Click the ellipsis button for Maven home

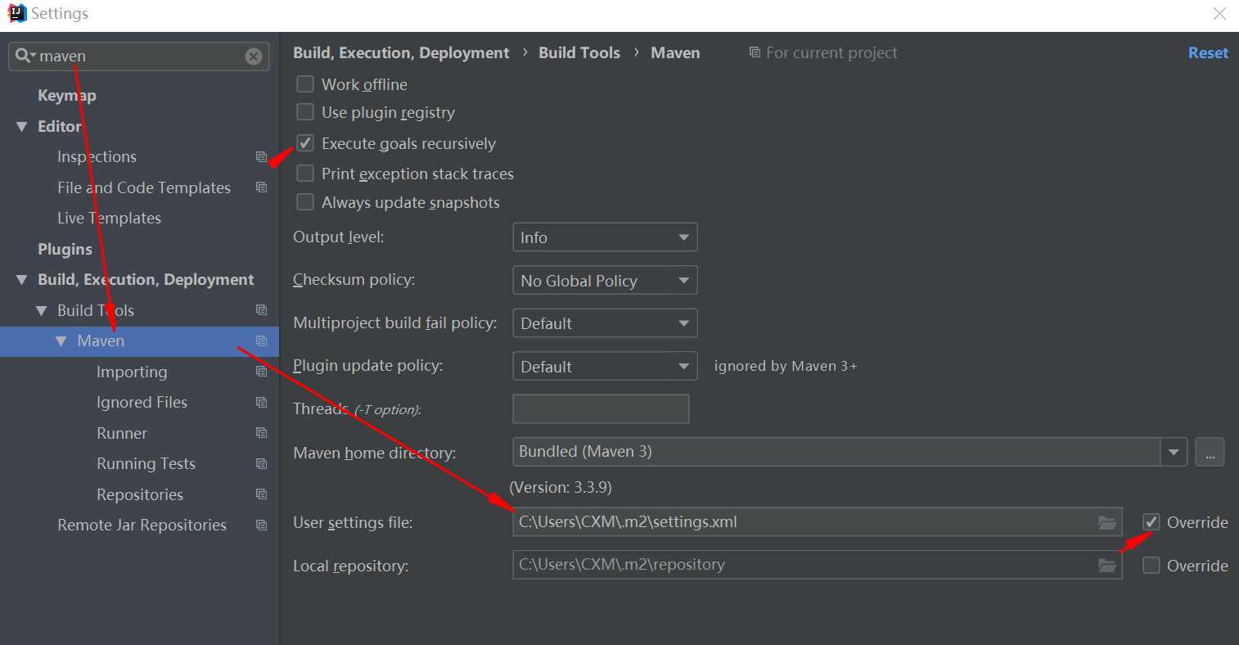pos(1210,452)
